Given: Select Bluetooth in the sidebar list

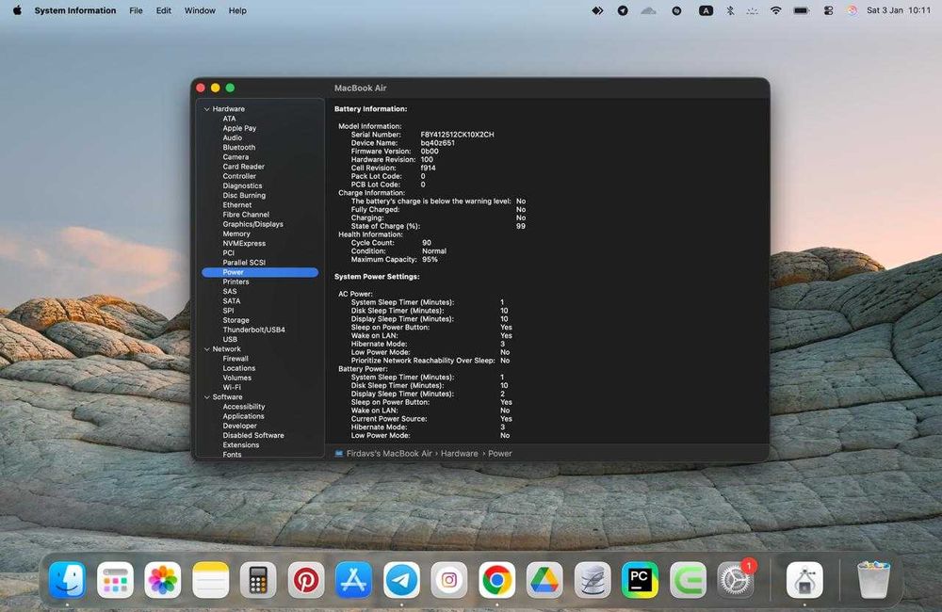Looking at the screenshot, I should (238, 147).
